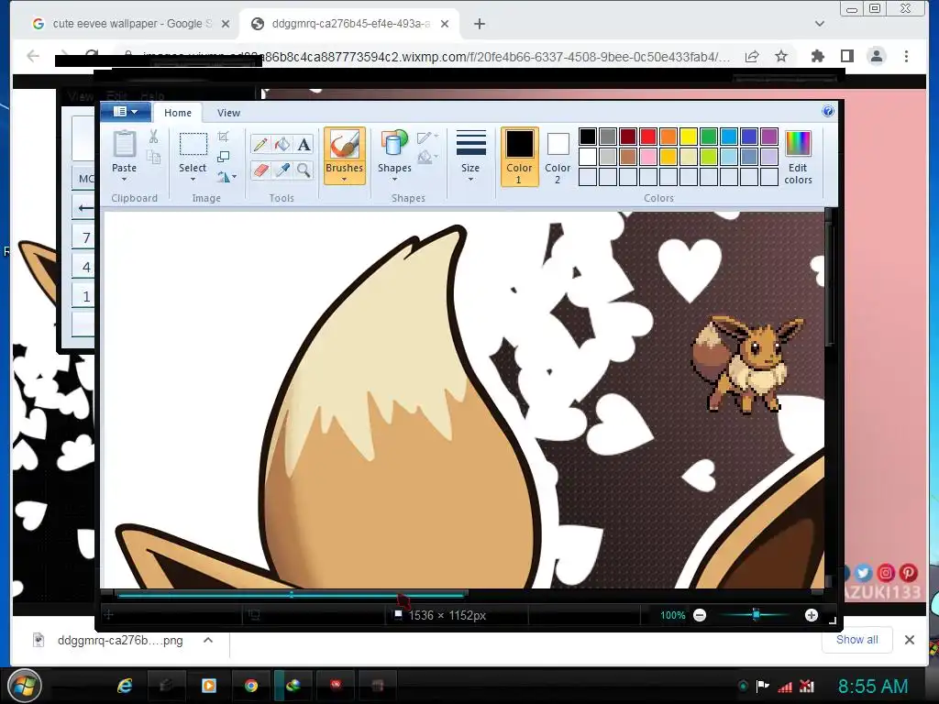Select the Text tool in Paint

click(304, 144)
